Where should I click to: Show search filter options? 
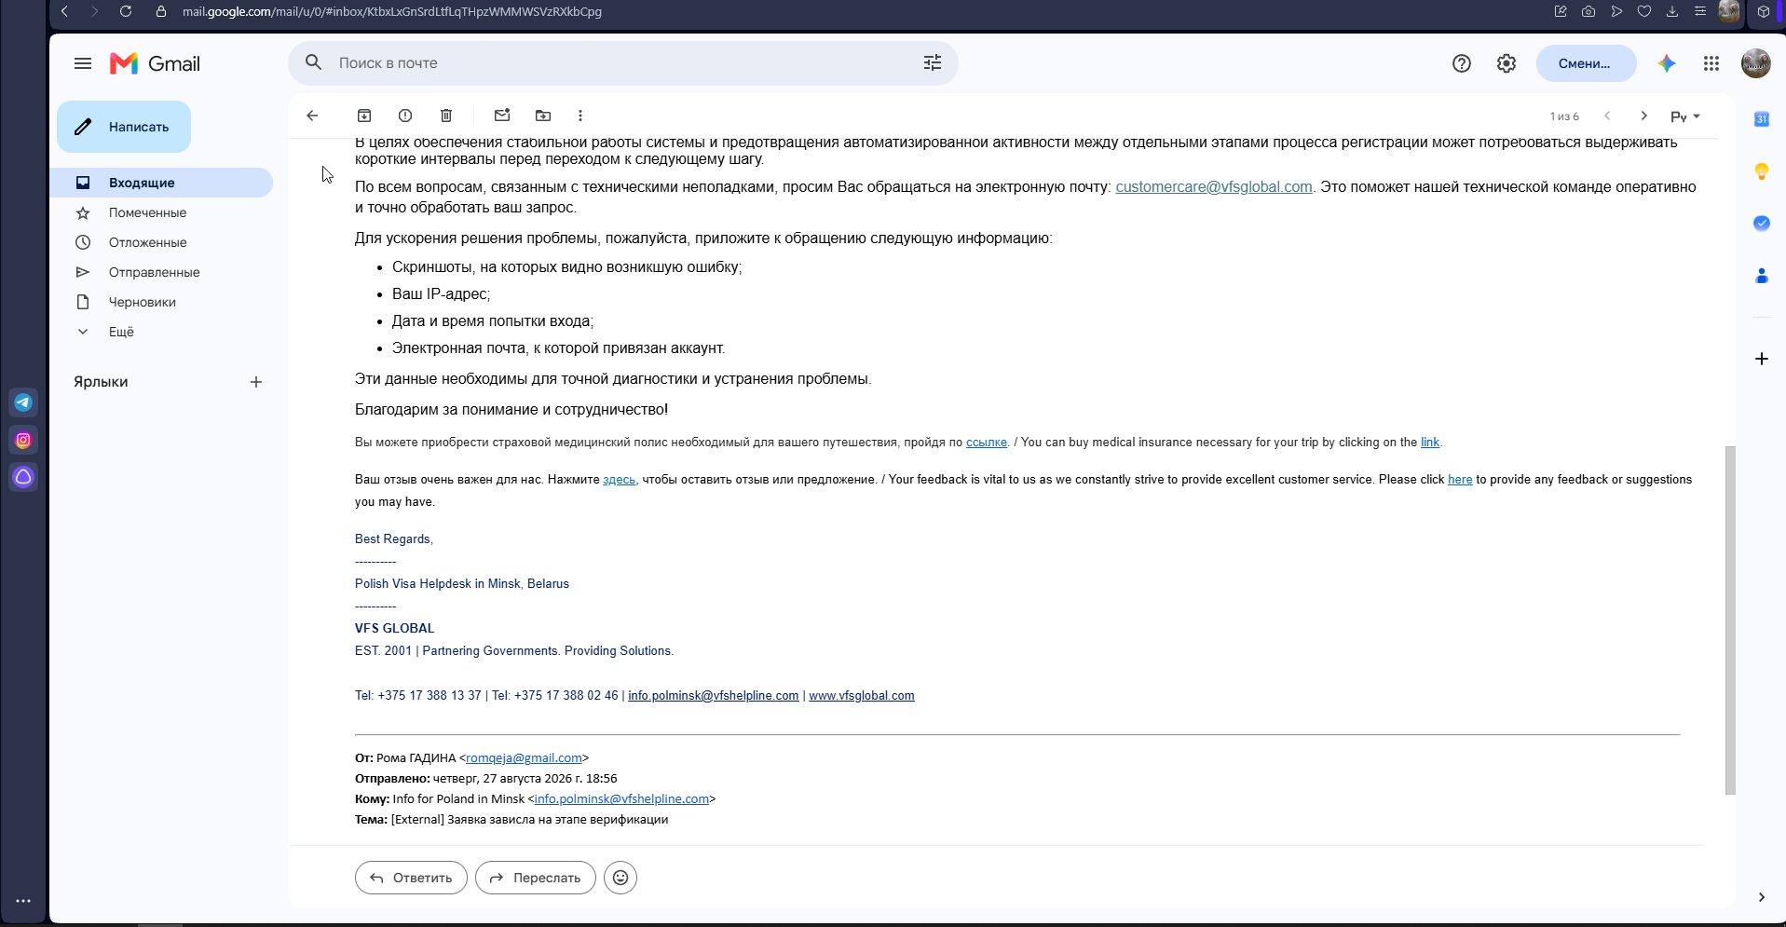point(933,62)
